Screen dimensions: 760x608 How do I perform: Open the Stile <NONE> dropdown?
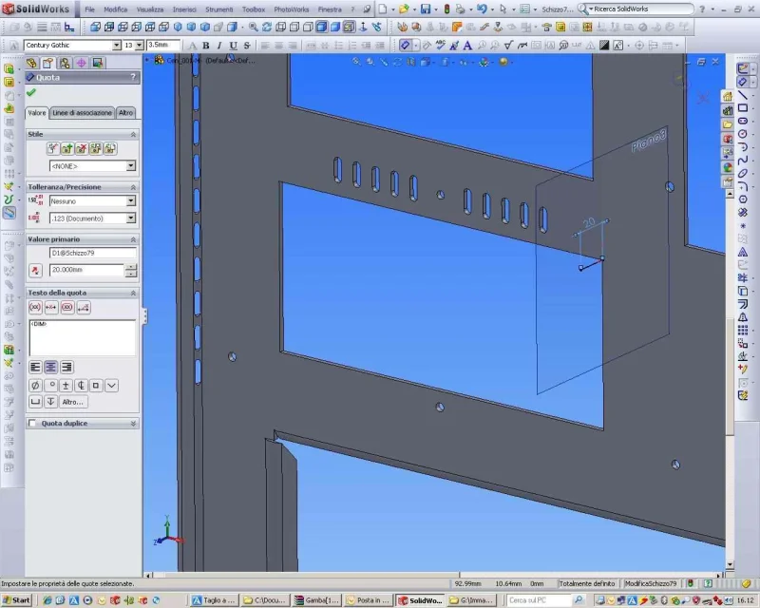click(x=131, y=166)
